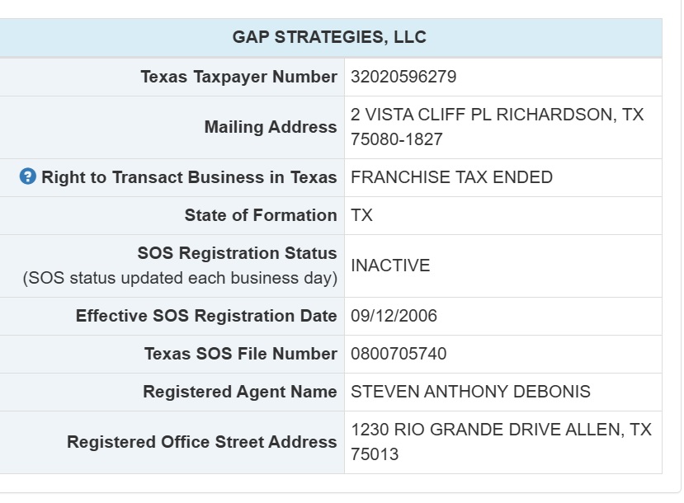Click the Texas SOS File Number 0800705740
Screen dimensions: 684x503
399,354
